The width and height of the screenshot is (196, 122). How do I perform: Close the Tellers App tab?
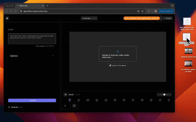43,6
